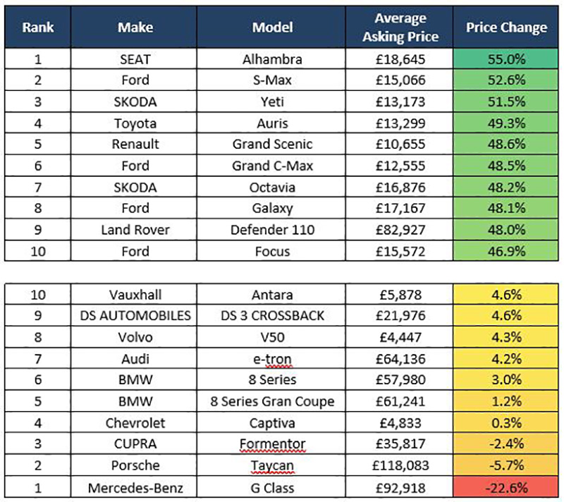Select the Defender 110 model cell
The width and height of the screenshot is (564, 502).
[x=272, y=230]
